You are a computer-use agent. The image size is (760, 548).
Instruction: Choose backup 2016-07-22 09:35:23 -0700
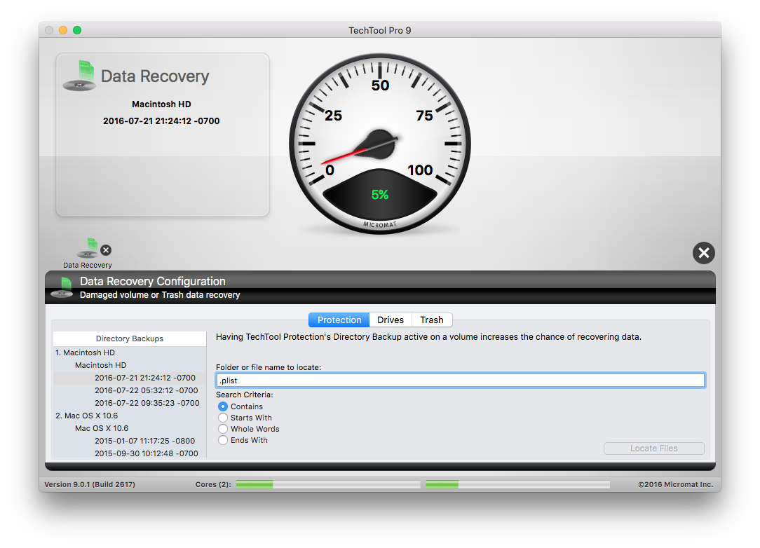[x=130, y=403]
